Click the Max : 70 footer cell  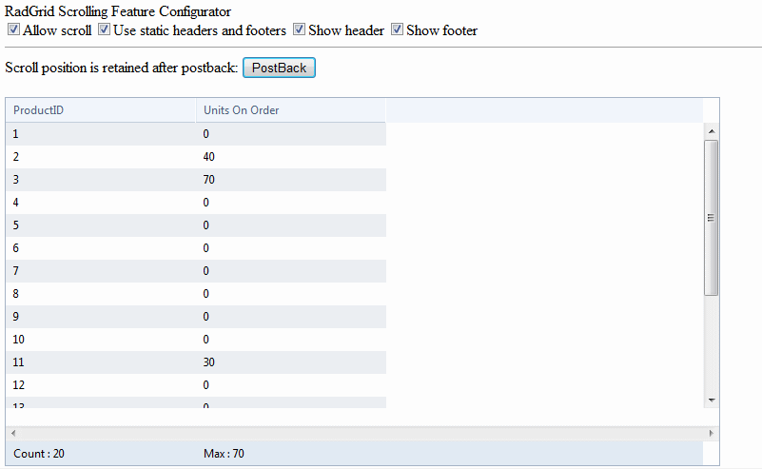pyautogui.click(x=225, y=454)
